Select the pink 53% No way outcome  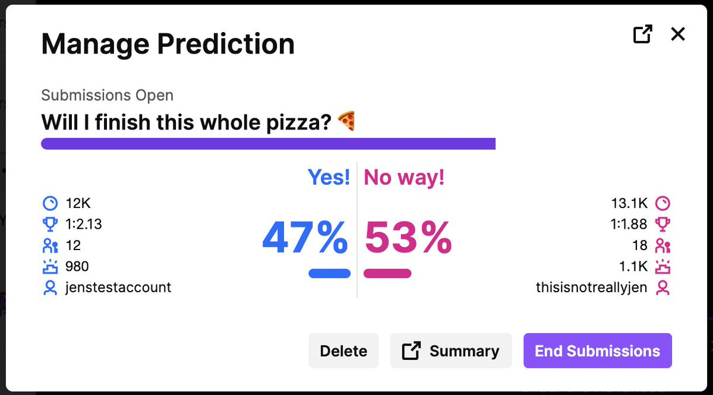click(x=408, y=239)
